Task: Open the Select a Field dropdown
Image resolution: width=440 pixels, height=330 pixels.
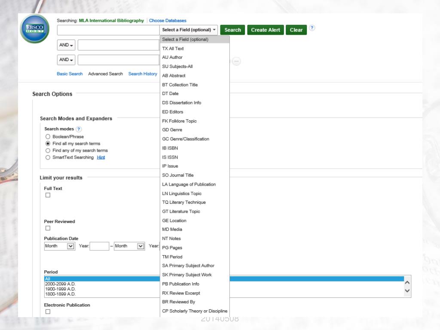Action: click(x=189, y=30)
